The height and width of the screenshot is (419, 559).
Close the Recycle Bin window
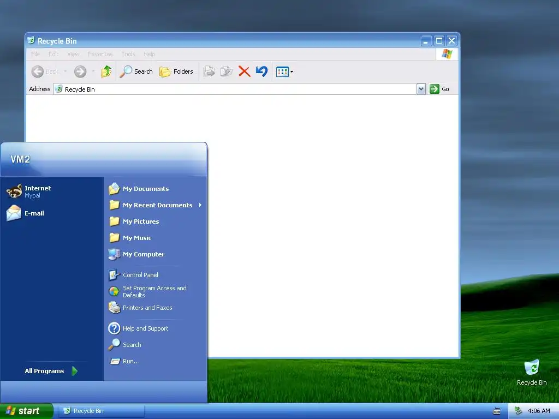[x=451, y=41]
